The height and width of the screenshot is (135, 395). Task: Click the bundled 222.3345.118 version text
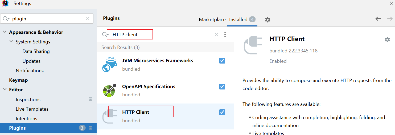(x=293, y=51)
